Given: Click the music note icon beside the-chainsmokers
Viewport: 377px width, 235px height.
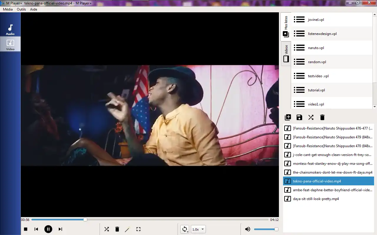Looking at the screenshot, I should [287, 172].
